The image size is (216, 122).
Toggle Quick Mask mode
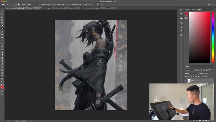[2, 91]
